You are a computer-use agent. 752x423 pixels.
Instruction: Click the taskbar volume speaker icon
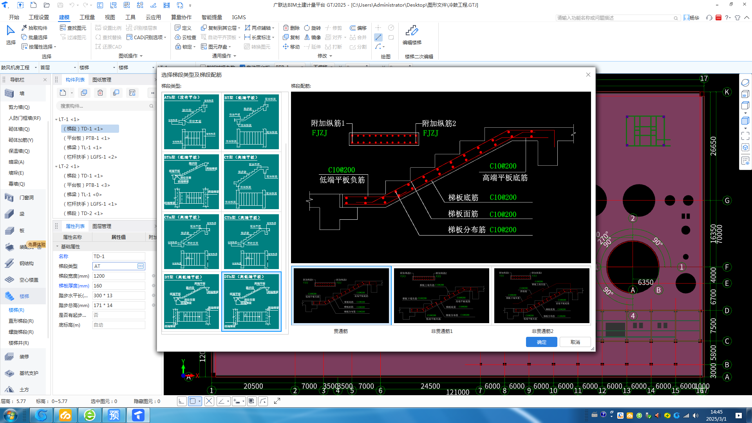[x=695, y=416]
